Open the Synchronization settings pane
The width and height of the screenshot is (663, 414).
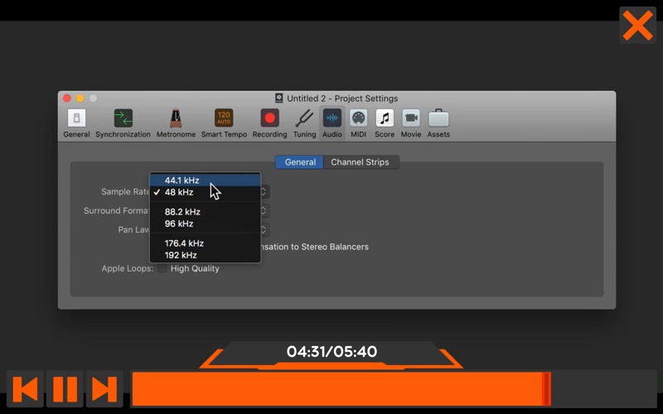click(x=123, y=123)
